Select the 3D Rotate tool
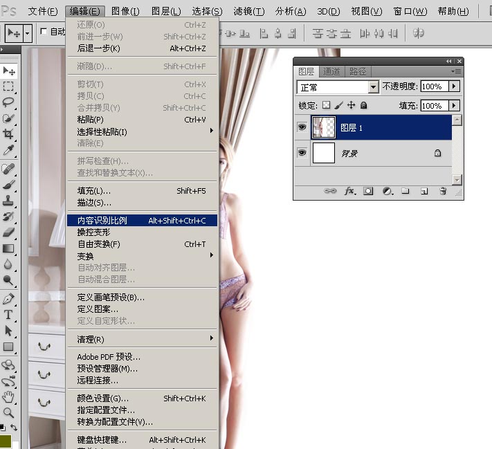This screenshot has width=492, height=449. coord(8,365)
